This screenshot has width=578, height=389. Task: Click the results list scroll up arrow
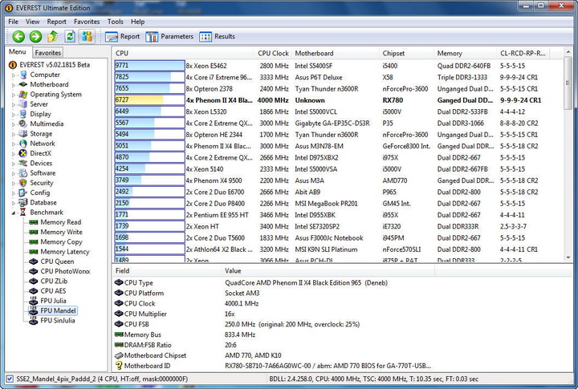click(x=568, y=53)
